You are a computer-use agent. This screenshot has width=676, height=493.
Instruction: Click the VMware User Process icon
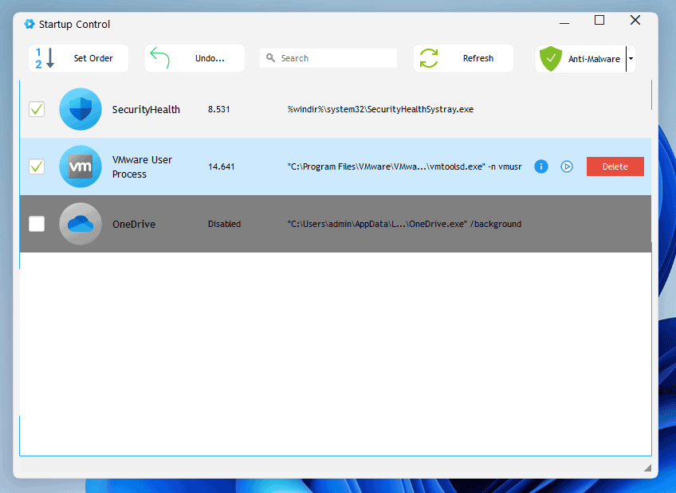(x=81, y=166)
